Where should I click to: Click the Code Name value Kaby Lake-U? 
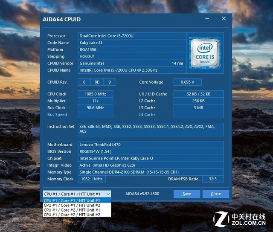coord(132,43)
